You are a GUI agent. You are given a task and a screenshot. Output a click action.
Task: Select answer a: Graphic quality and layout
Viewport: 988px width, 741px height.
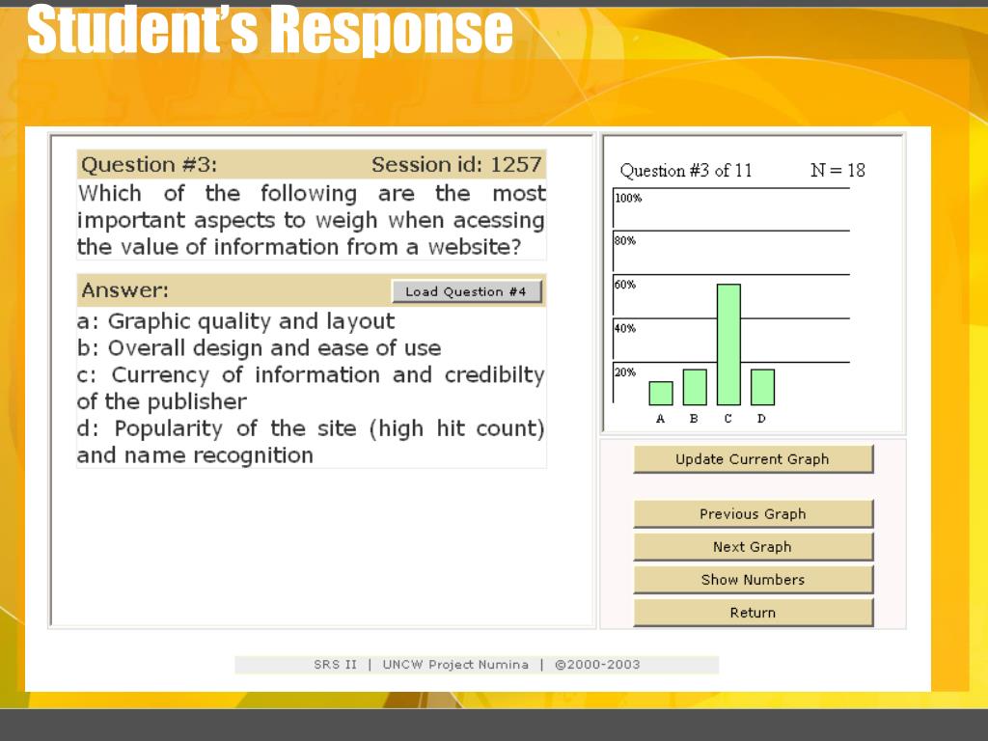tap(235, 321)
